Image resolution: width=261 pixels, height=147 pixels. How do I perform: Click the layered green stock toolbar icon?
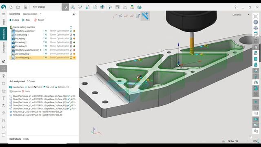coord(132,7)
